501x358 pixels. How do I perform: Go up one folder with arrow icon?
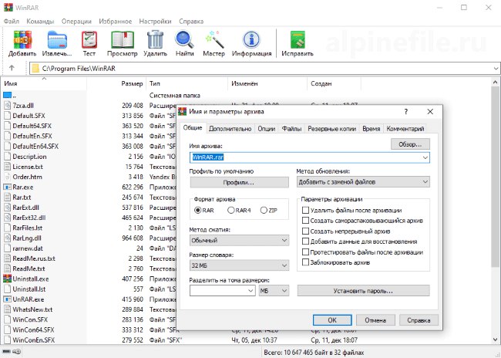[12, 68]
